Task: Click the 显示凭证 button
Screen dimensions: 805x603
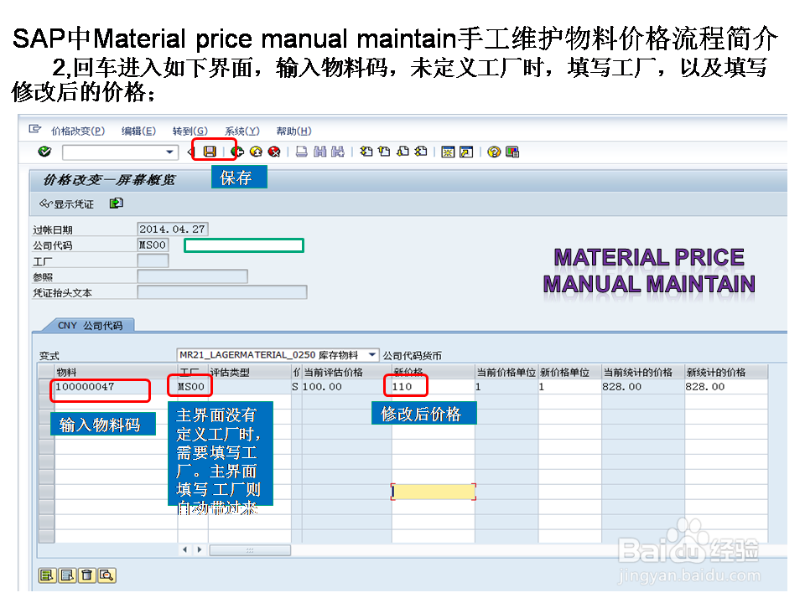Action: coord(67,204)
